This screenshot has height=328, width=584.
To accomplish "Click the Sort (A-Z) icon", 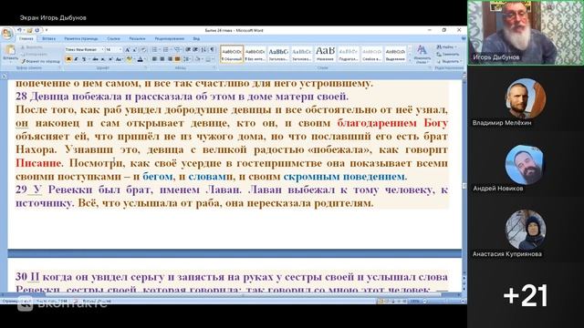I will click(203, 50).
